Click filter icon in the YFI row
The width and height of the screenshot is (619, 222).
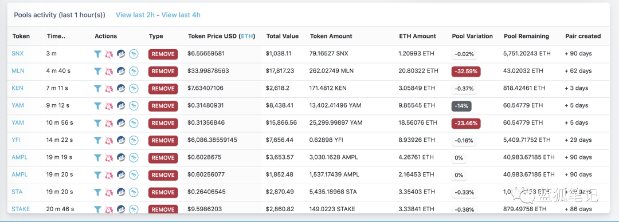tap(97, 140)
